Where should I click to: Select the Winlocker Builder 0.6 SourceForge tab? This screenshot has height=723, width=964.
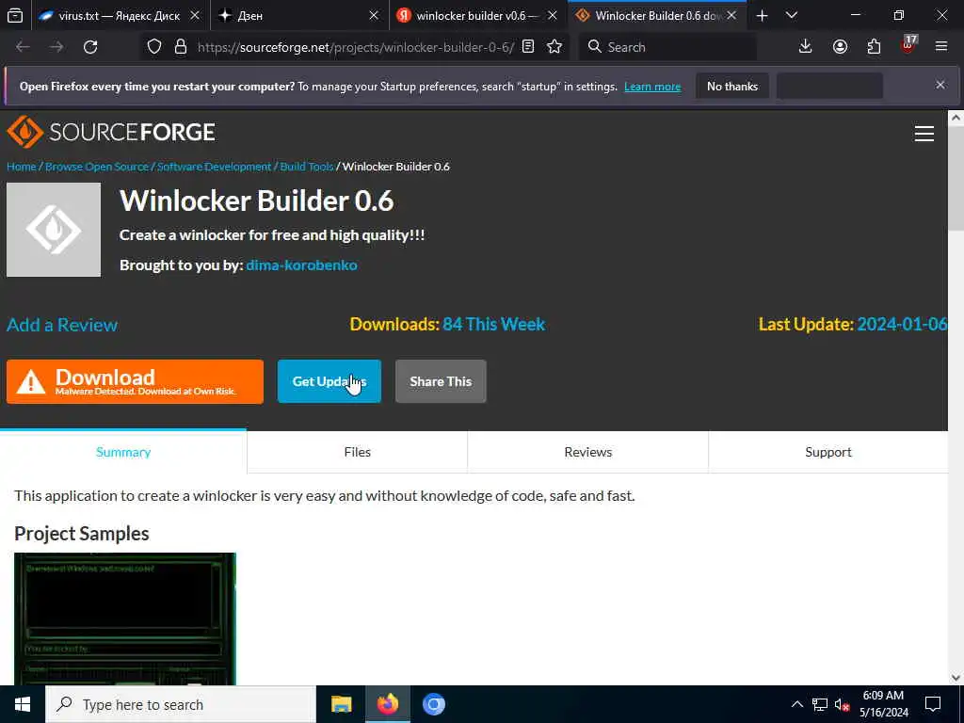656,16
